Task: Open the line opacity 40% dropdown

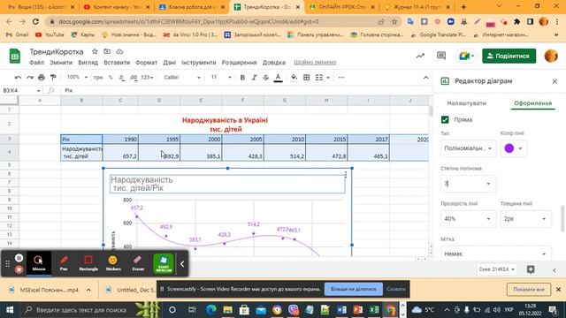Action: click(x=468, y=219)
